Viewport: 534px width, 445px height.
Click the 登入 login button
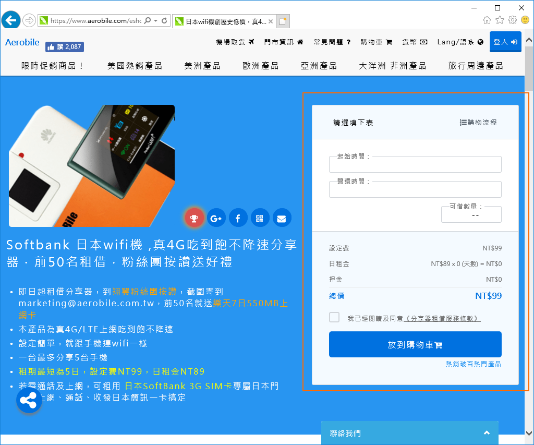pos(505,42)
